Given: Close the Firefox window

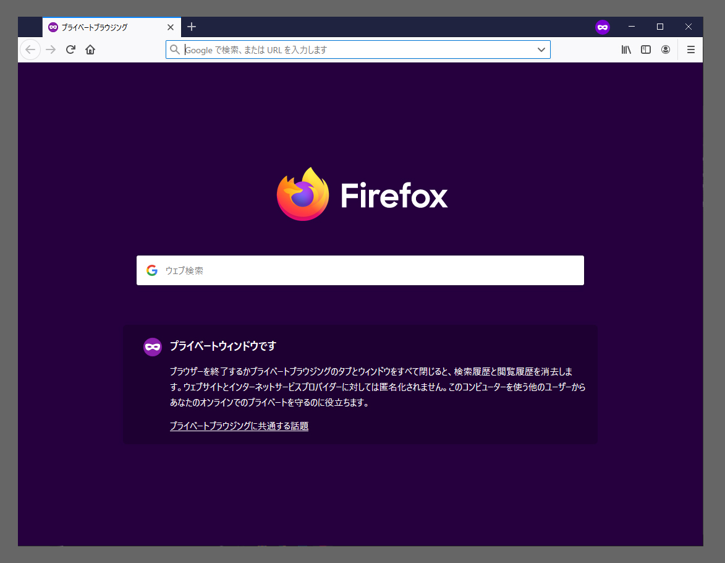Looking at the screenshot, I should (689, 27).
